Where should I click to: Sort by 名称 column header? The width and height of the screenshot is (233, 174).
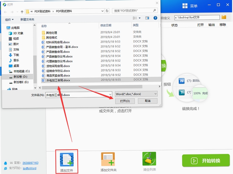[x=44, y=26]
